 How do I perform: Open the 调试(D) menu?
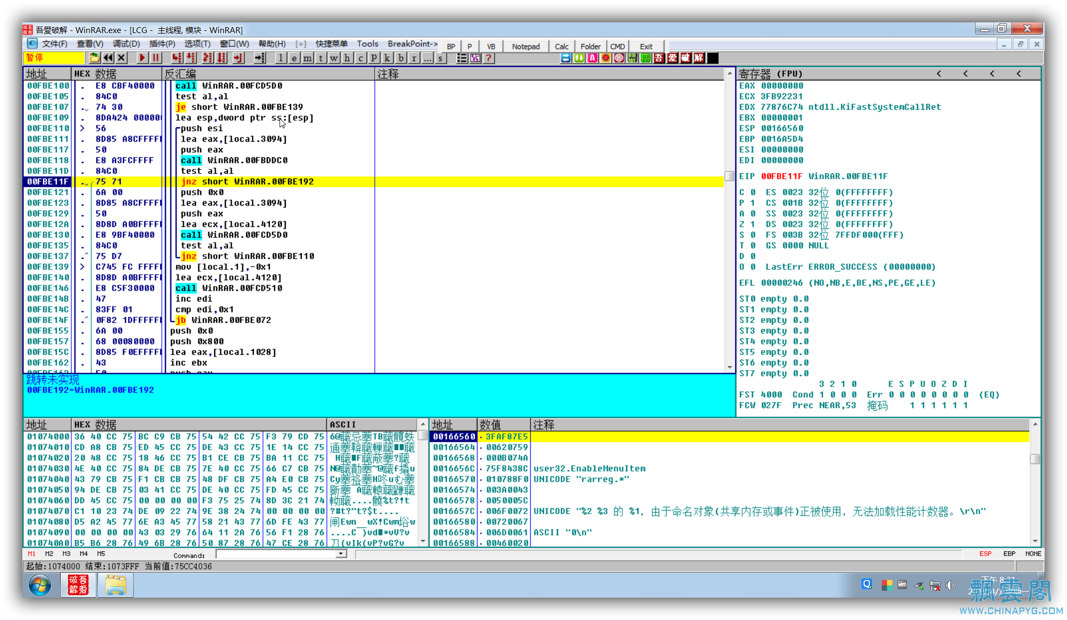pyautogui.click(x=126, y=44)
